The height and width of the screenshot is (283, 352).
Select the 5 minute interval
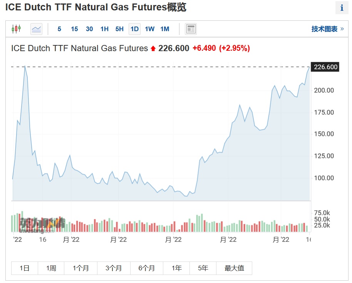(59, 29)
